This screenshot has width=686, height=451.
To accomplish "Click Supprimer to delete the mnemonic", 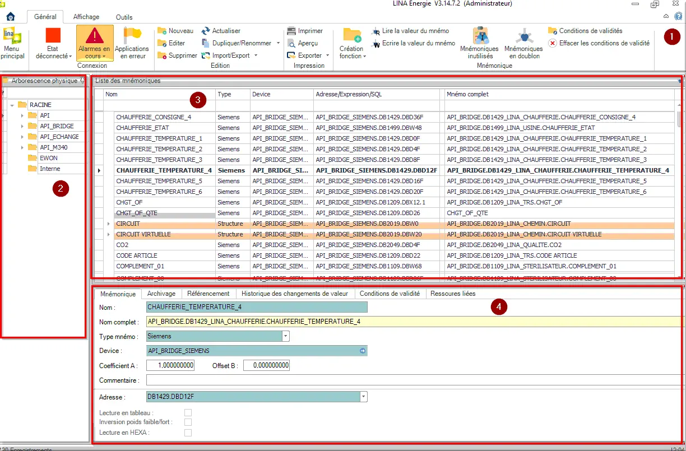I will 177,55.
